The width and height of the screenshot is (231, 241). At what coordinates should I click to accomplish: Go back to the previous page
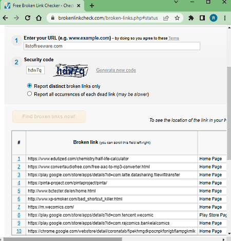(5, 18)
